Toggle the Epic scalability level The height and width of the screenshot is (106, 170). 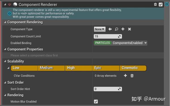[x=106, y=68]
